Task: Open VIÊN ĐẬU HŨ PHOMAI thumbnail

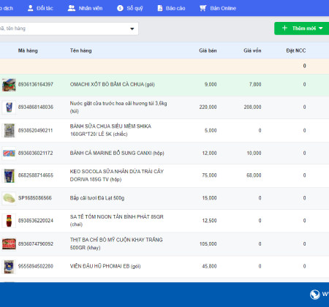Action: click(x=9, y=266)
